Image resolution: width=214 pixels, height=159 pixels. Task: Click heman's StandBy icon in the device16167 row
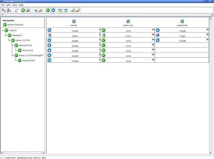[x=49, y=60]
